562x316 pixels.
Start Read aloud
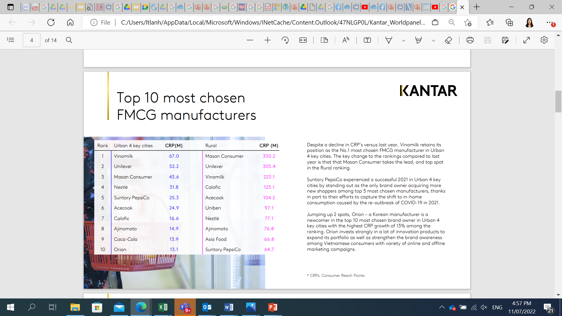pos(346,40)
